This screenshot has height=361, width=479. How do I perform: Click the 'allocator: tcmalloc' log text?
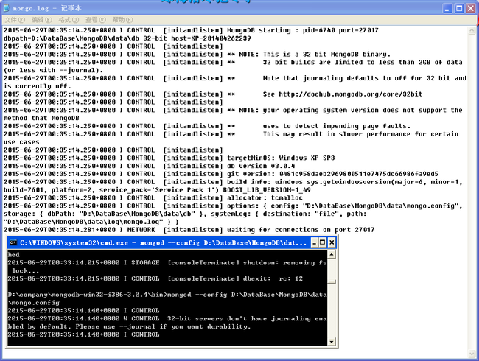(x=265, y=198)
